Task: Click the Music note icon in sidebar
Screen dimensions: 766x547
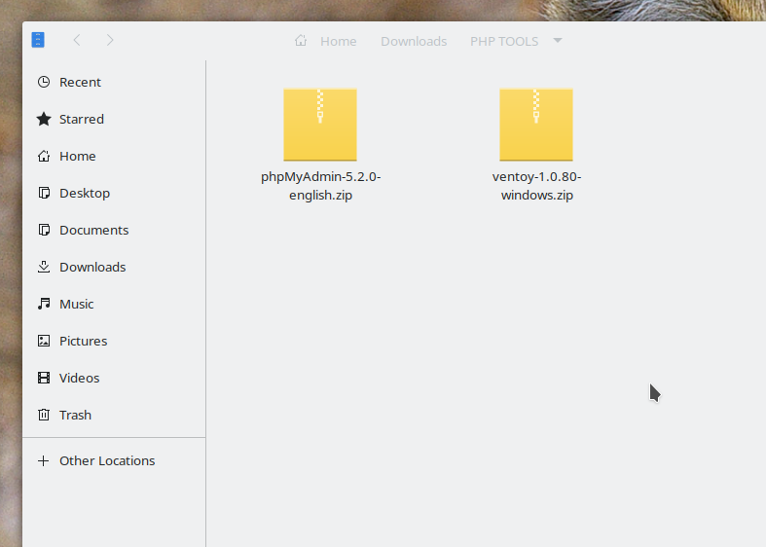Action: click(43, 305)
